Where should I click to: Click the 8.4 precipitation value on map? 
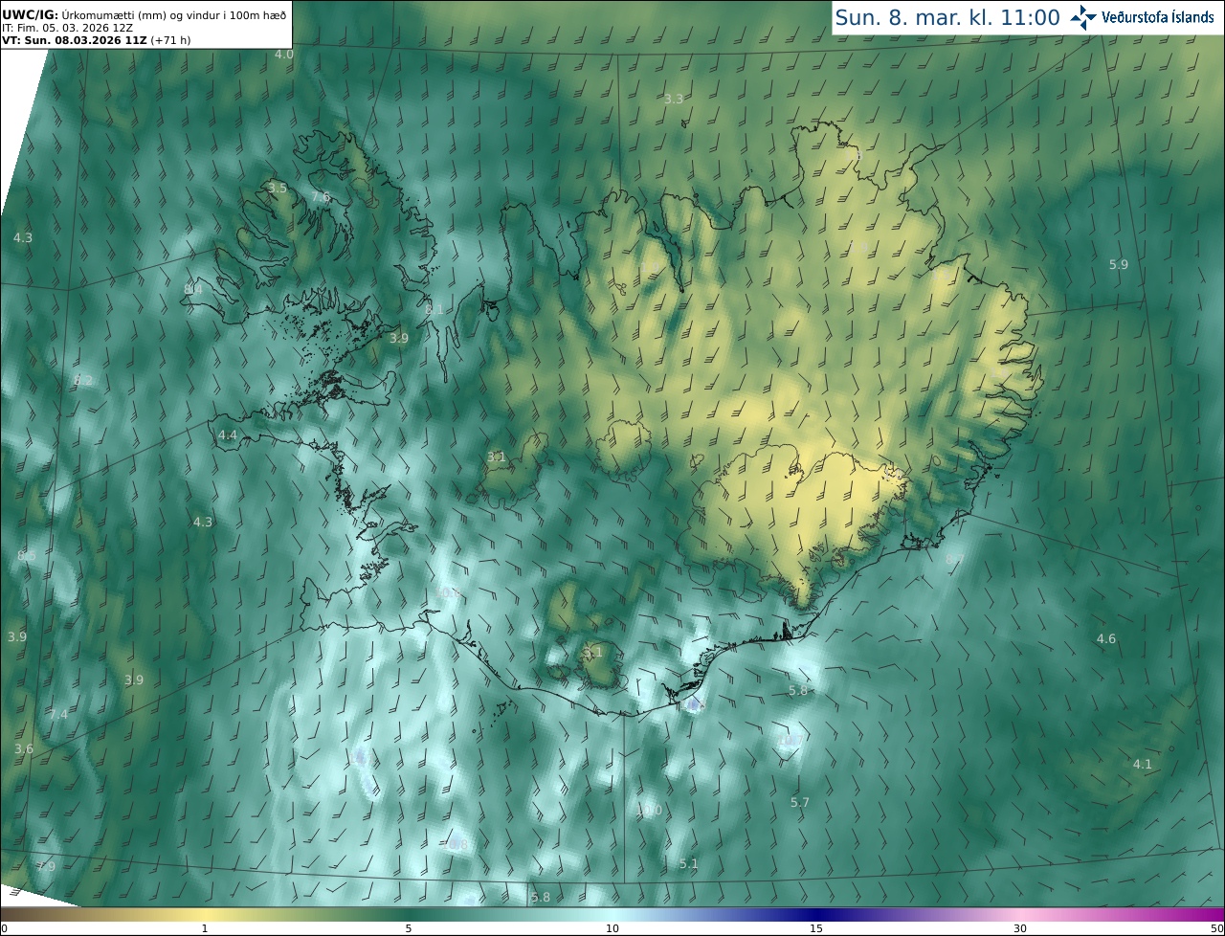[193, 288]
